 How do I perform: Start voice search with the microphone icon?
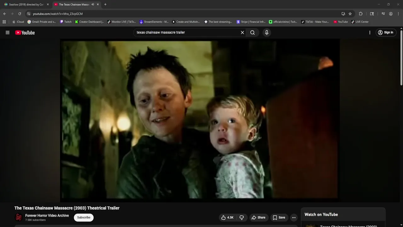coord(267,32)
